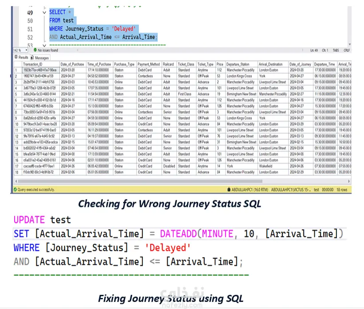Screen dimensions: 364x309
Task: Click the Price column header
Action: [220, 64]
